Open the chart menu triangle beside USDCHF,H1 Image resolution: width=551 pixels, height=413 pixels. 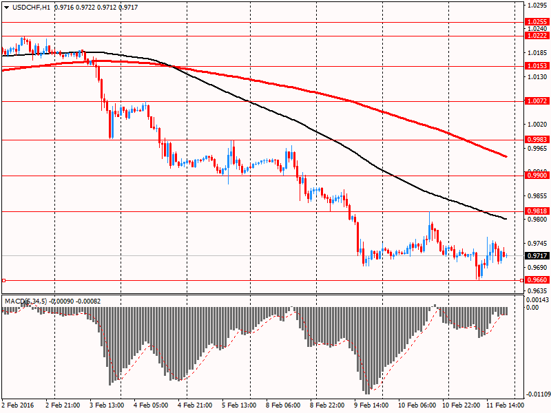point(6,8)
